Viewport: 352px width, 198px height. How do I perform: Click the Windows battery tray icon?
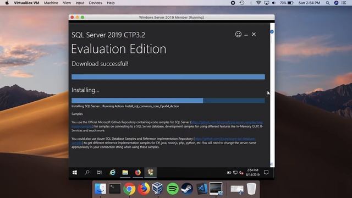pos(229,173)
